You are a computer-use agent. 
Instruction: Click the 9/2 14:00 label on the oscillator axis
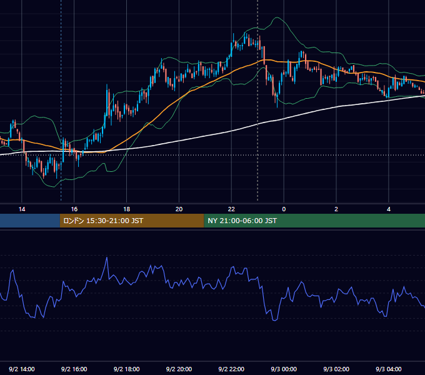pos(22,369)
